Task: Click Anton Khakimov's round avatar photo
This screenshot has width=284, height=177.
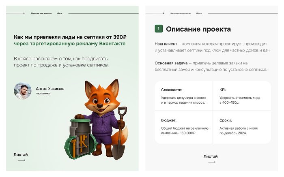Action: point(23,91)
